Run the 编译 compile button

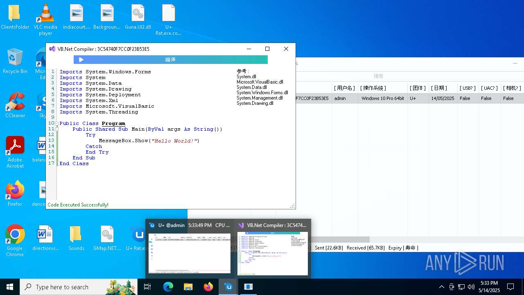(x=170, y=60)
